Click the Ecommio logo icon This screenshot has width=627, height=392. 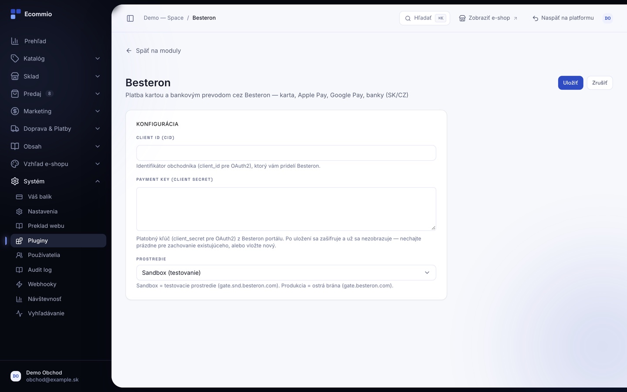[16, 14]
